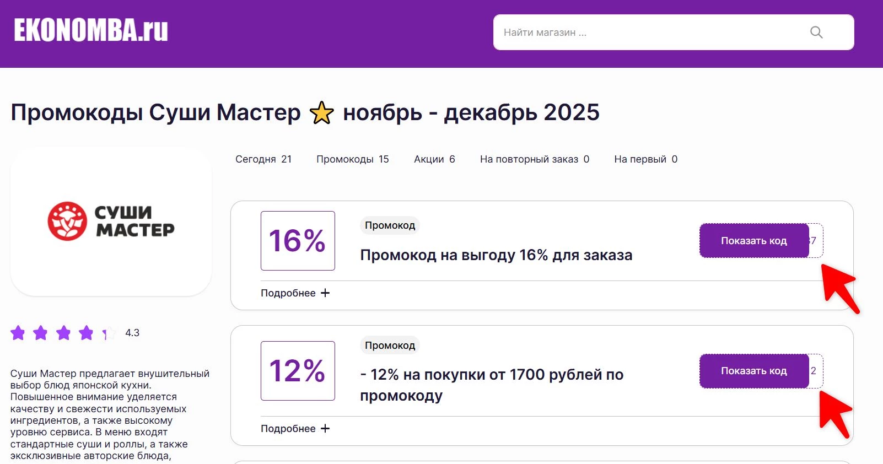Viewport: 883px width, 464px height.
Task: Click the fifth half-filled rating star
Action: pos(109,333)
